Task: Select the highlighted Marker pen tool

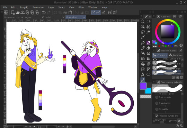Action: coord(148,43)
